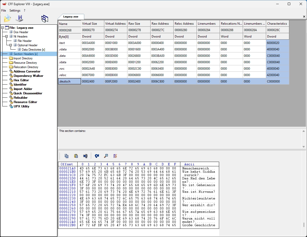Copy hex selection with the copy icon
Image resolution: width=307 pixels, height=237 pixels.
coord(67,156)
